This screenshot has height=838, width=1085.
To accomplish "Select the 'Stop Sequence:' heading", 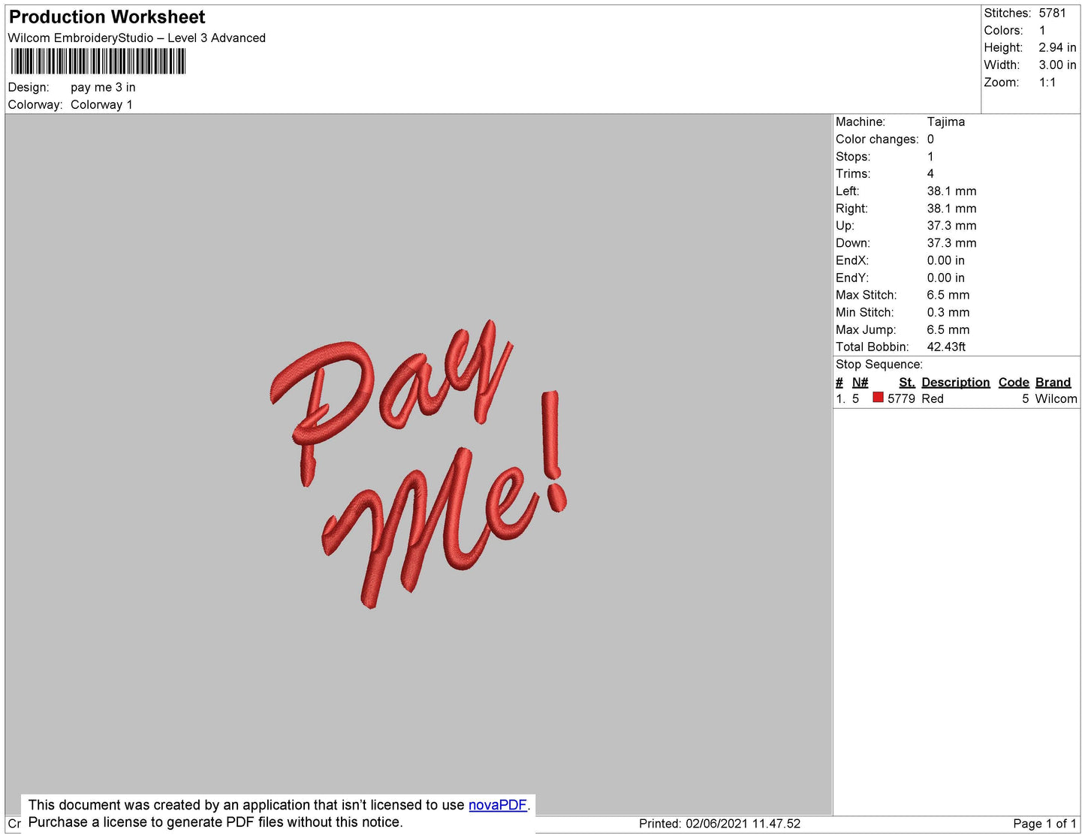I will coord(879,365).
